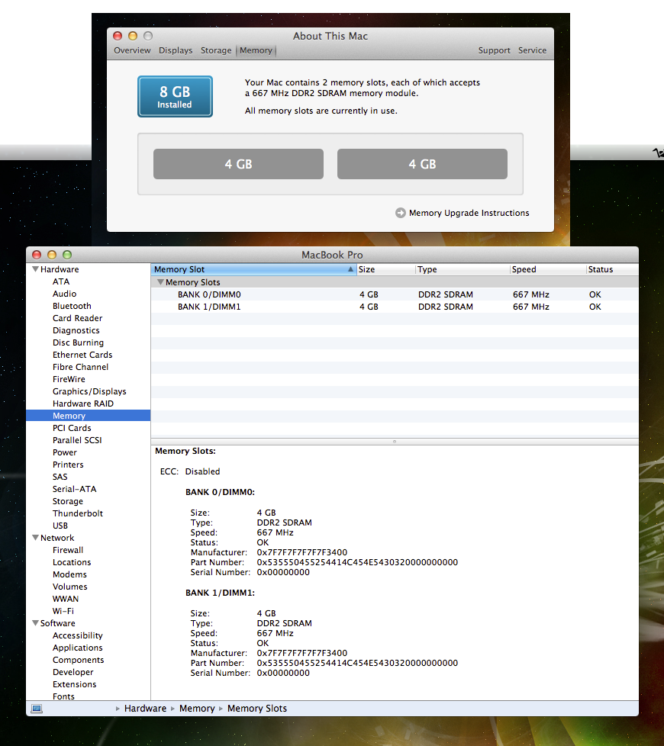Screen dimensions: 664x746
Task: Open Memory Upgrade Instructions link
Action: [469, 213]
